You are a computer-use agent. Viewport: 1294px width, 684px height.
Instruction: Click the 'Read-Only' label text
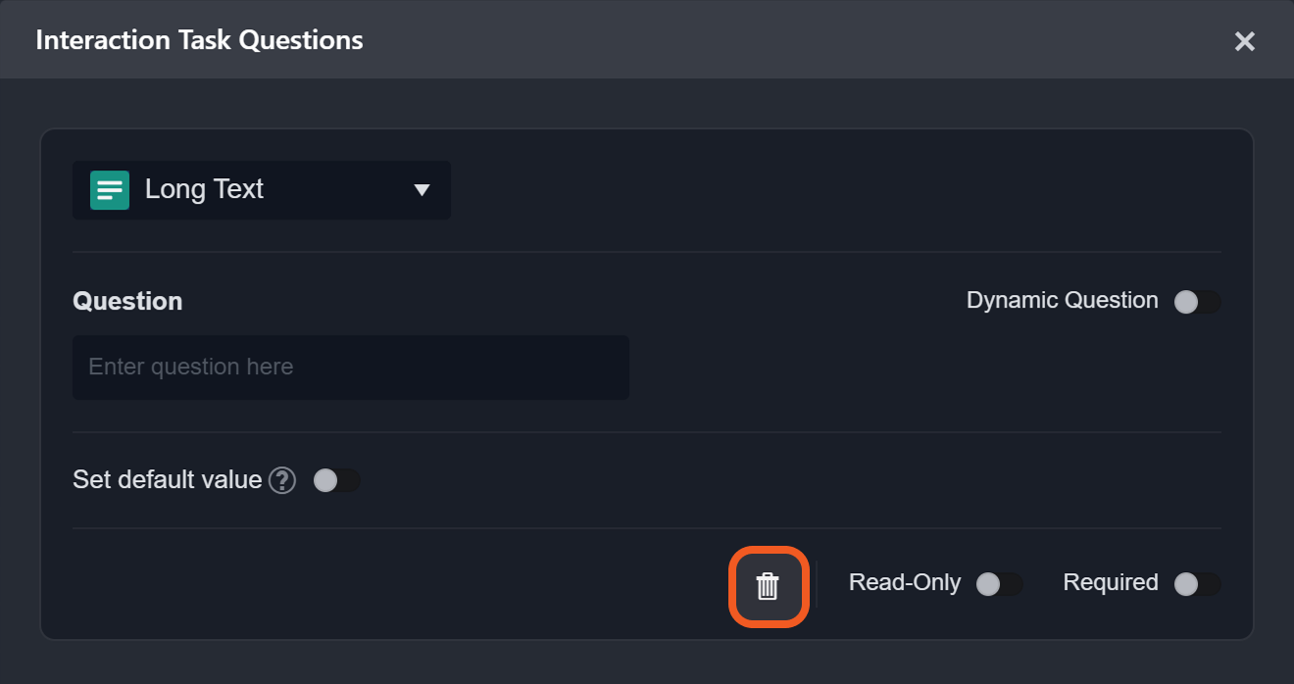point(904,582)
